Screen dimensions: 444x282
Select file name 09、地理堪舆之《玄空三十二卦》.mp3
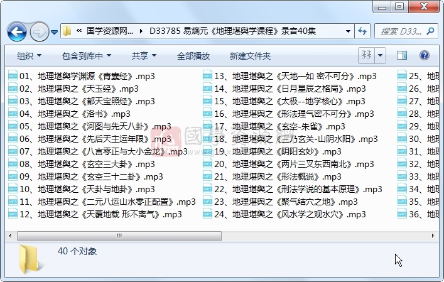point(91,176)
